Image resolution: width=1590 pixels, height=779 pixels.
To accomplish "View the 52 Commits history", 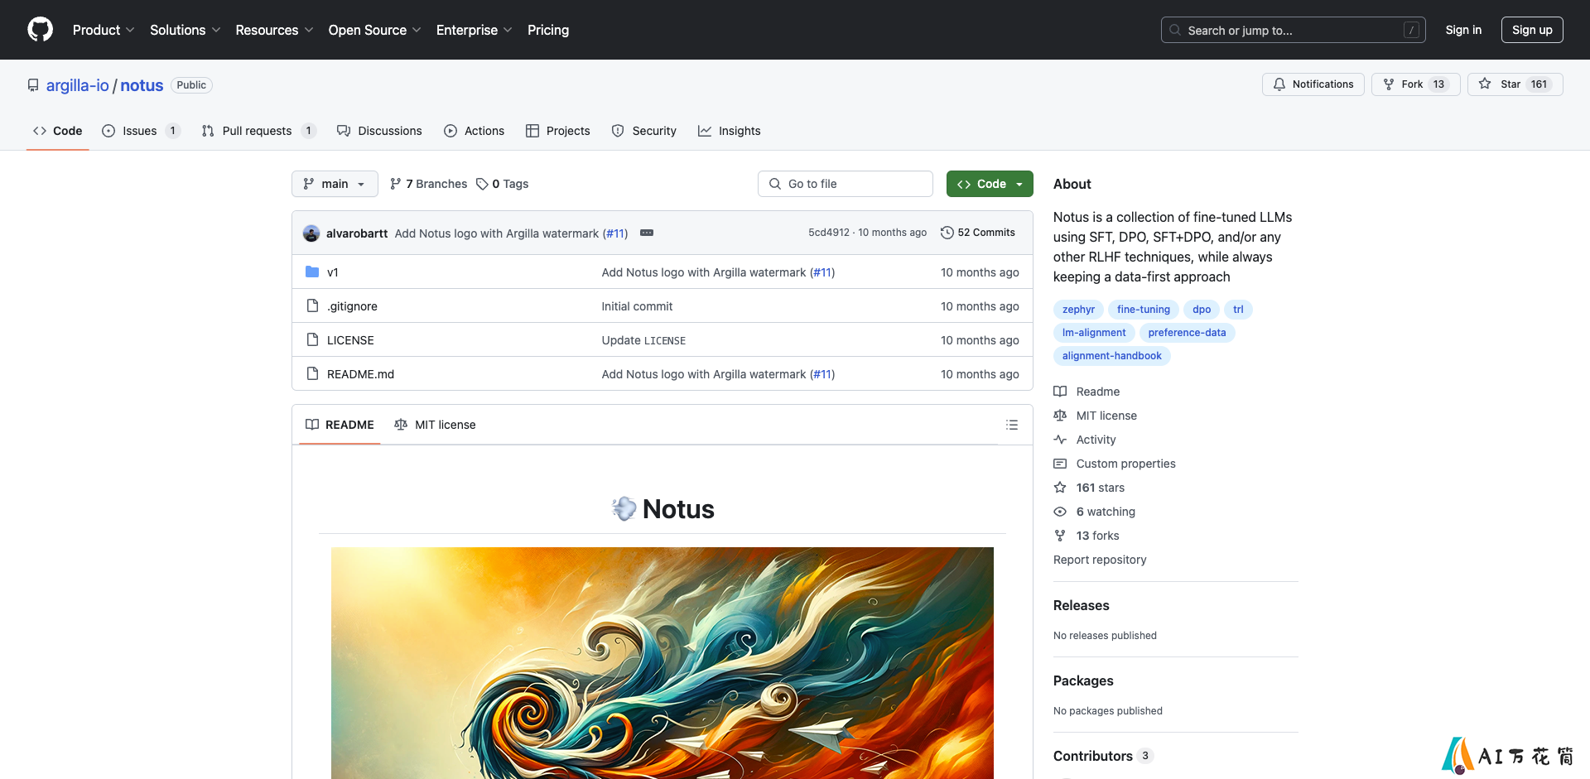I will (x=978, y=233).
